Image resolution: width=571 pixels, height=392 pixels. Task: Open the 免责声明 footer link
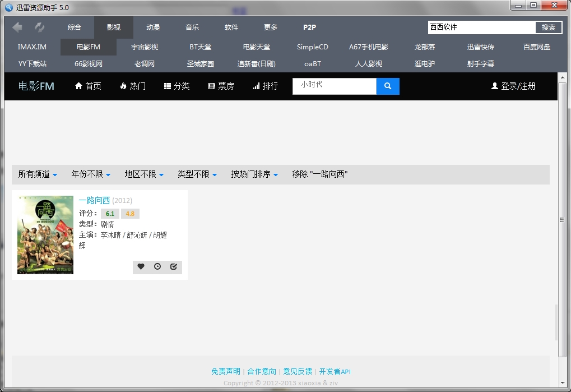pyautogui.click(x=226, y=371)
